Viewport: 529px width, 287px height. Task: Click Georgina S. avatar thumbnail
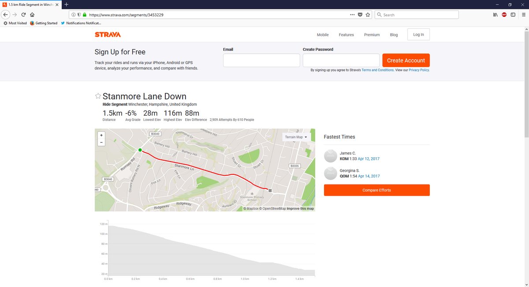click(331, 173)
